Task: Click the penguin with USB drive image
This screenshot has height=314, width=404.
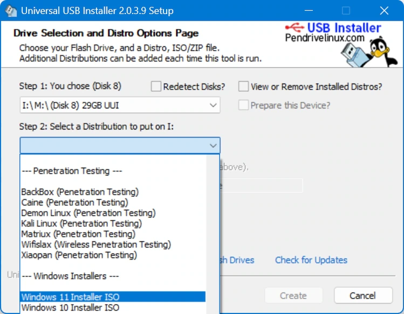Action: pyautogui.click(x=369, y=53)
